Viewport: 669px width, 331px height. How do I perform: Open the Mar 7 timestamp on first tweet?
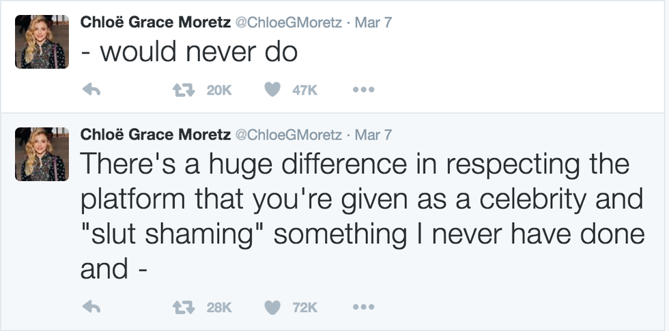(373, 21)
